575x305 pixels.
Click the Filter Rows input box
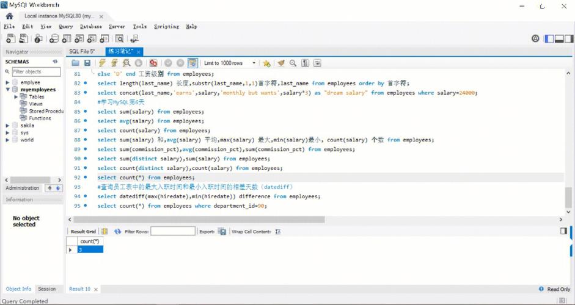pyautogui.click(x=173, y=231)
